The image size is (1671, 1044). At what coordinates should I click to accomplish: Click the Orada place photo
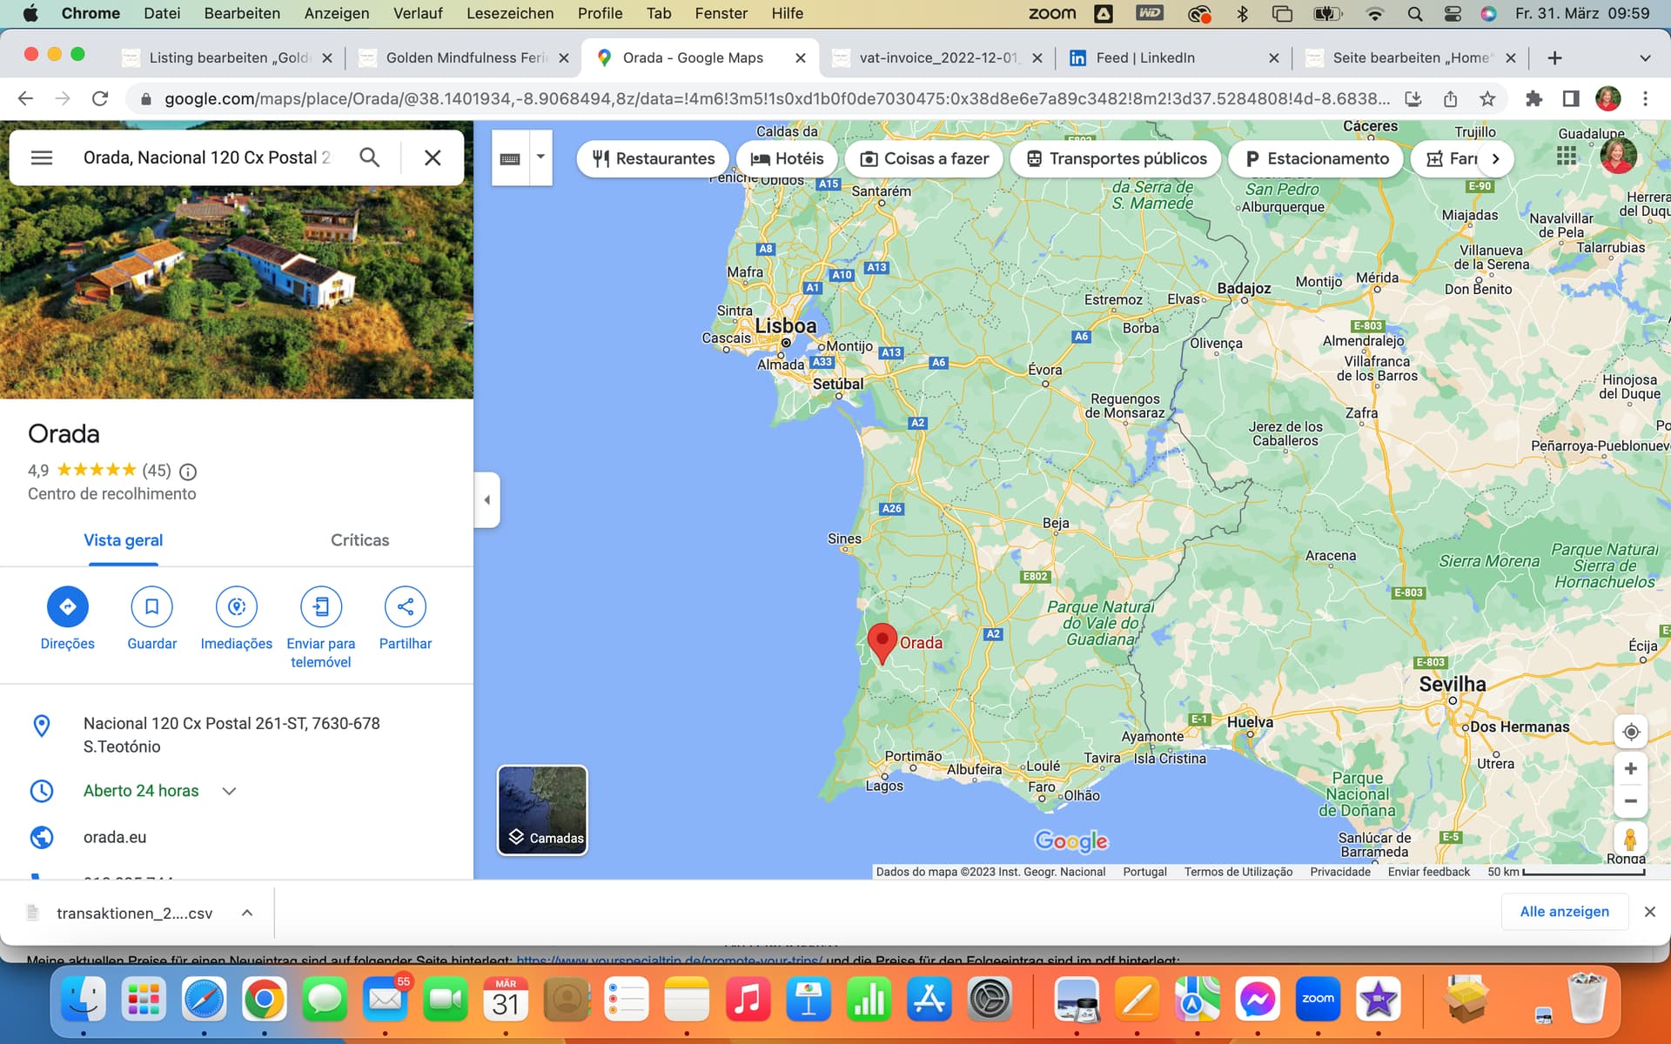pos(237,292)
